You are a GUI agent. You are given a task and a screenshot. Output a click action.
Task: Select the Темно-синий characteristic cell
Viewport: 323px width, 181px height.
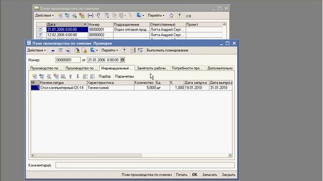[111, 87]
